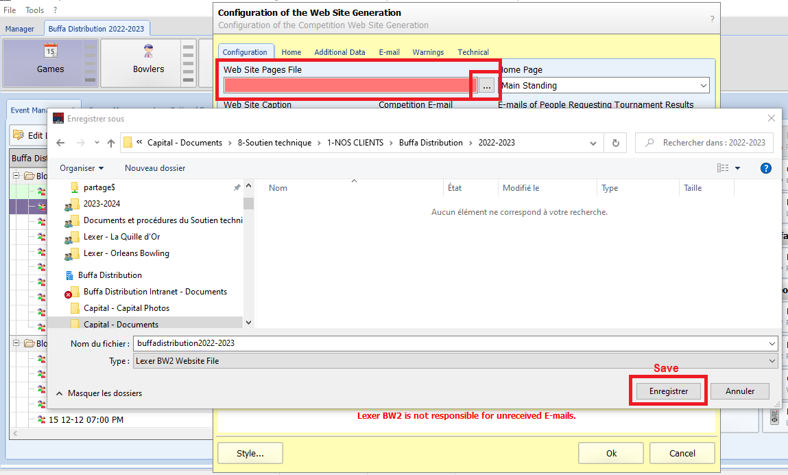The height and width of the screenshot is (475, 788).
Task: Go back with the left arrow in save dialog
Action: click(60, 143)
